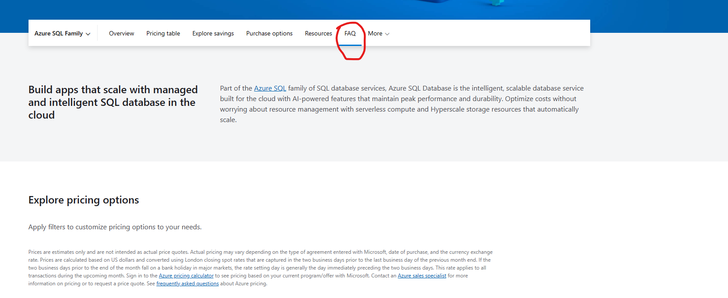Screen dimensions: 728x298
Task: Click the chevron next to More
Action: (387, 34)
